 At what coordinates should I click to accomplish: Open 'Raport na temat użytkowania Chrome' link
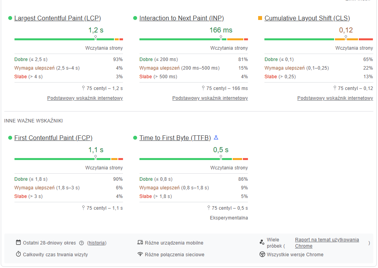point(327,240)
